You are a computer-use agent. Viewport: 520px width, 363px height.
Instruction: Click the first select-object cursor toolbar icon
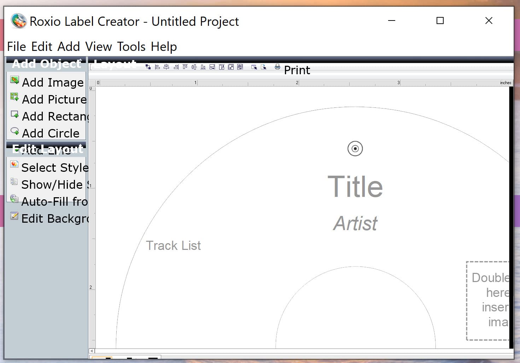coord(254,67)
